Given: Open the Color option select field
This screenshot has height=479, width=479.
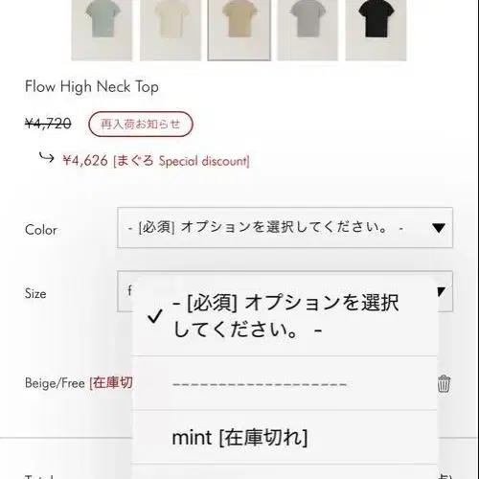Looking at the screenshot, I should (x=285, y=228).
